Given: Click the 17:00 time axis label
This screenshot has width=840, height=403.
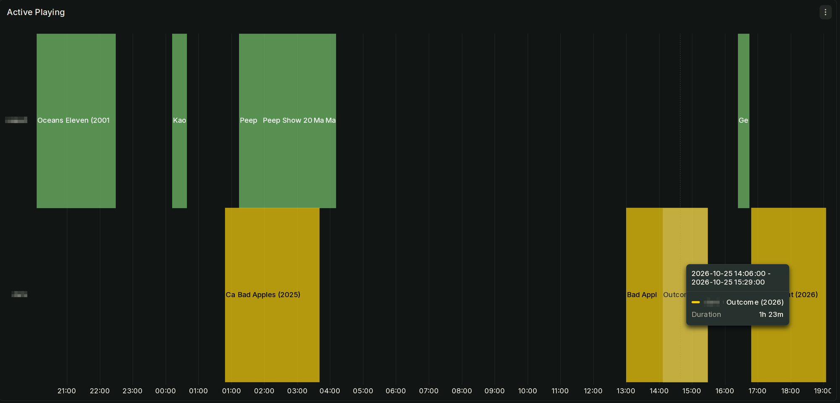Looking at the screenshot, I should pos(757,391).
